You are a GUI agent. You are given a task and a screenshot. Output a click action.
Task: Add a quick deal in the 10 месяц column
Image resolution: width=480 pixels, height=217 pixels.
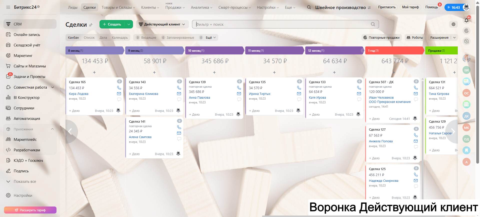pyautogui.click(x=214, y=72)
